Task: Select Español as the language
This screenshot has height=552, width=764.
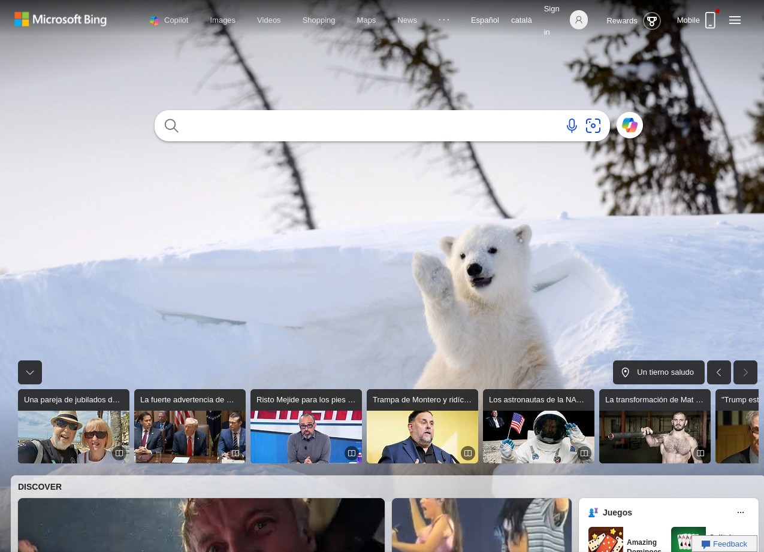Action: pos(485,20)
